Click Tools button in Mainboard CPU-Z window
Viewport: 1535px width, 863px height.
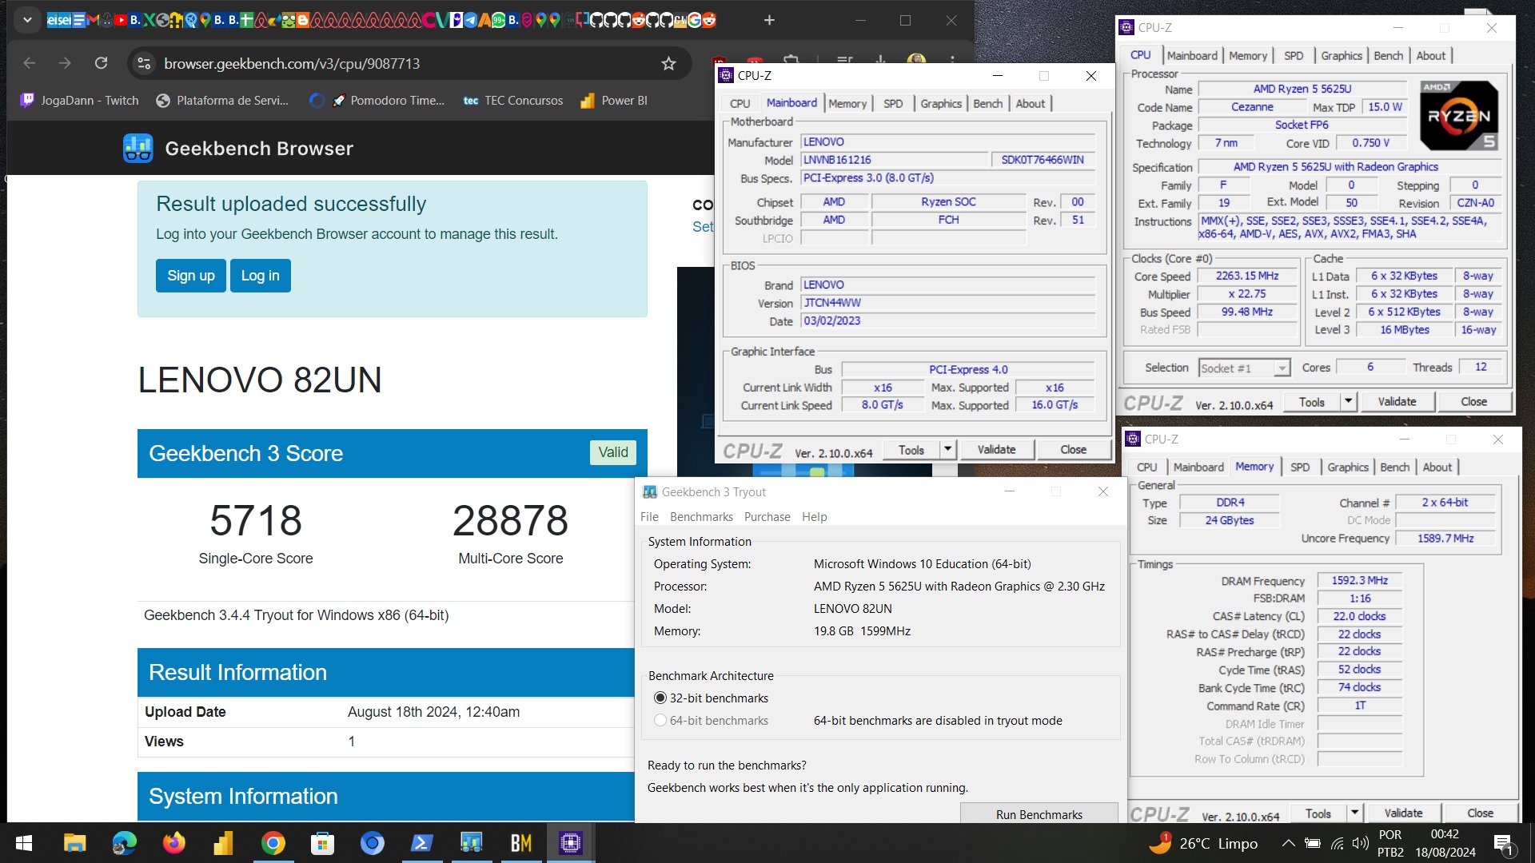(911, 450)
